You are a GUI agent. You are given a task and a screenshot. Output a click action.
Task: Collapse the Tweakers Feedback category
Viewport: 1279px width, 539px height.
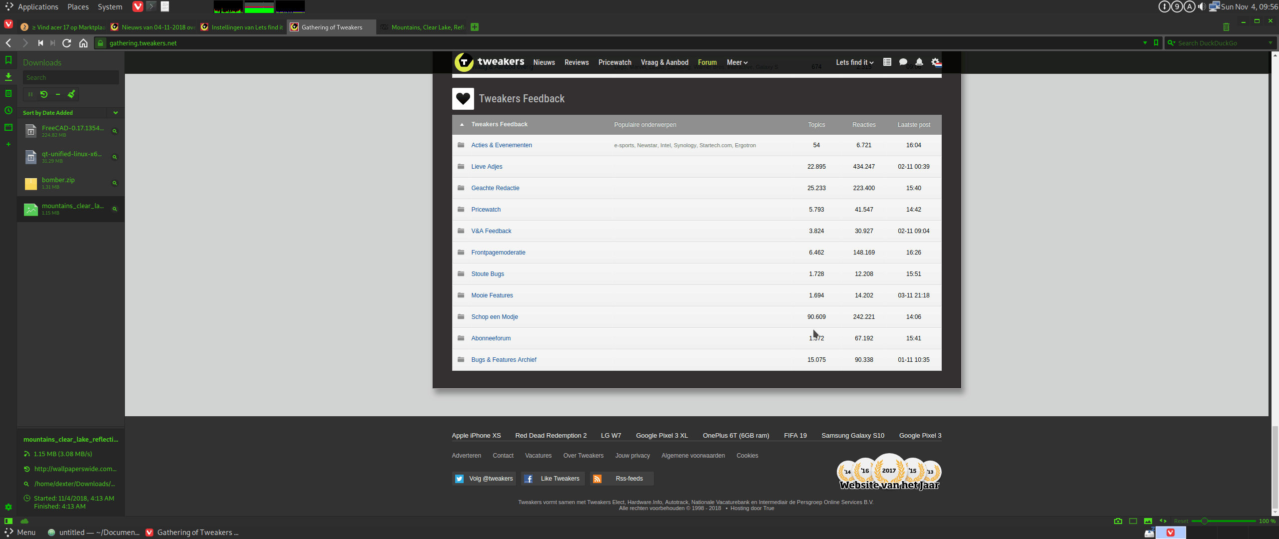[462, 125]
